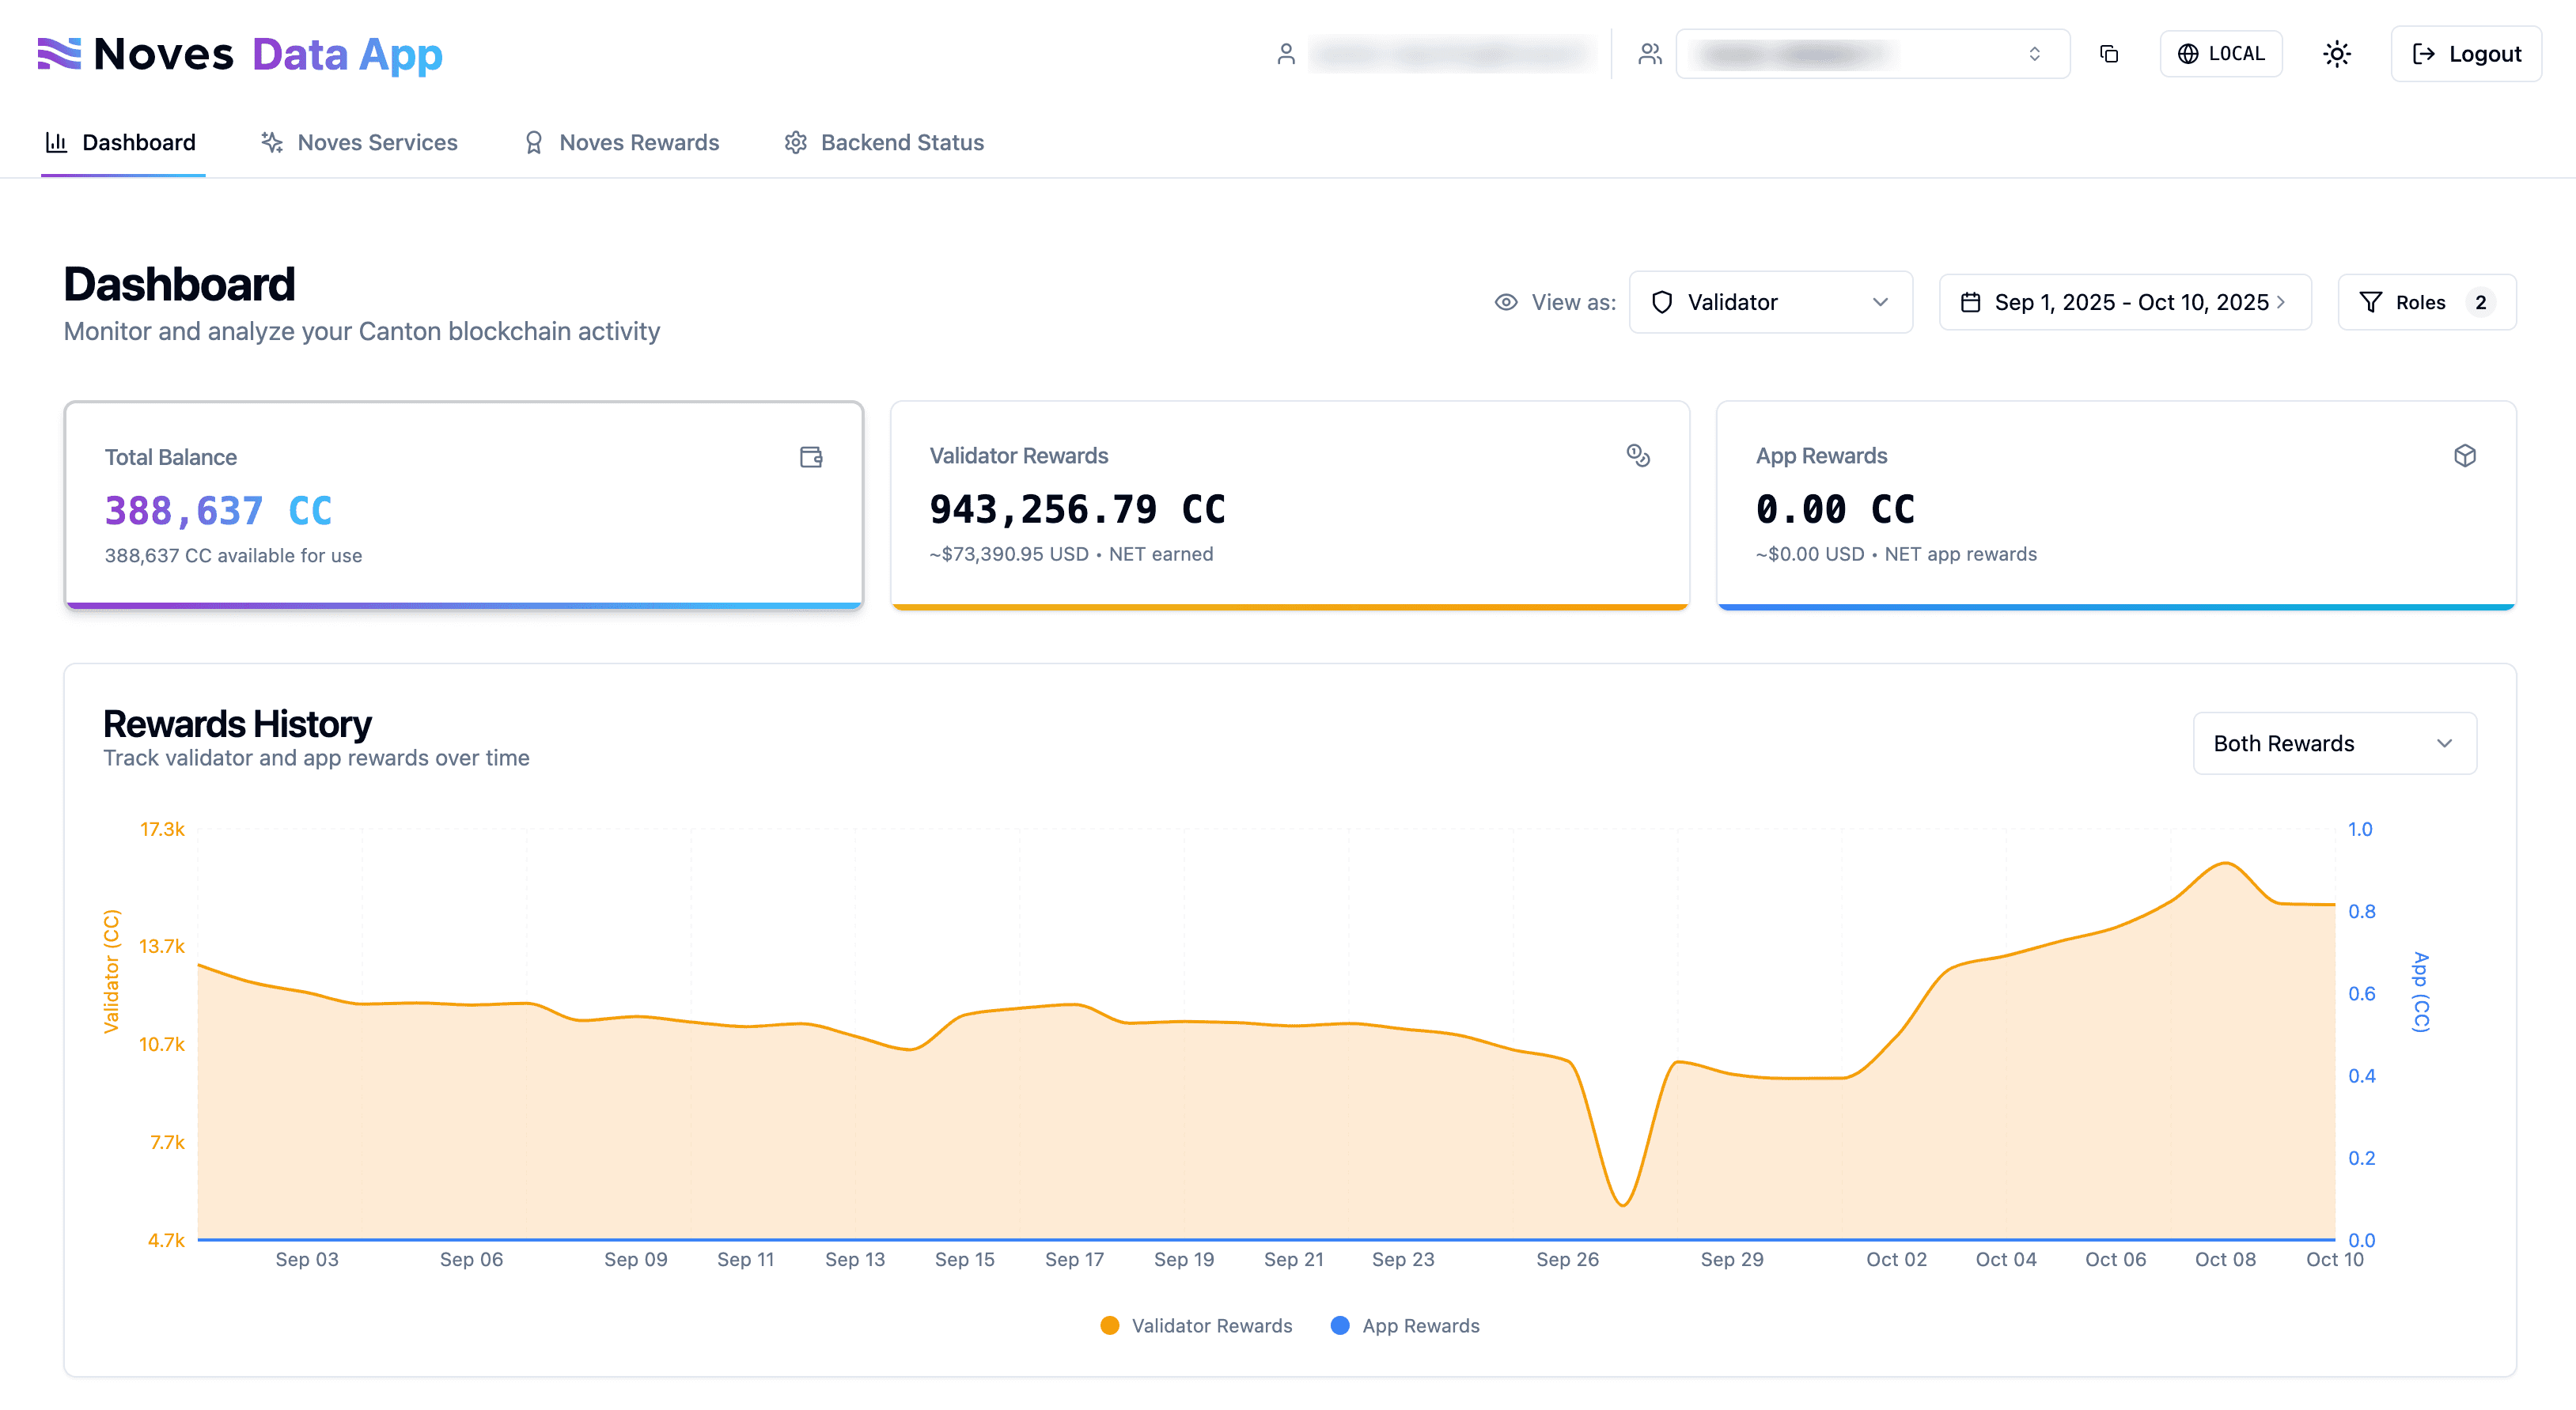Switch to the Noves Services tab
The height and width of the screenshot is (1410, 2576).
(360, 143)
